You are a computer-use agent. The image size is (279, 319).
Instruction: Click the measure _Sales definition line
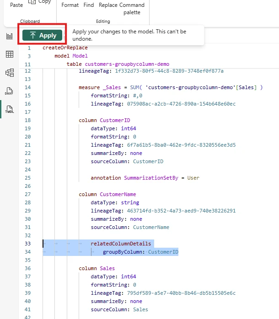coord(171,87)
